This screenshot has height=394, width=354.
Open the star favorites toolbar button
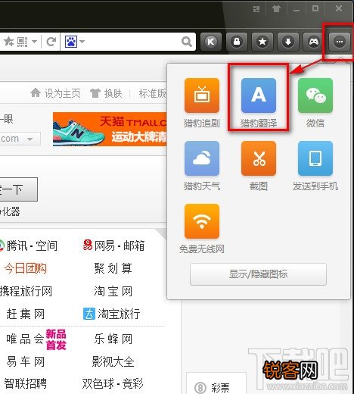(x=262, y=42)
